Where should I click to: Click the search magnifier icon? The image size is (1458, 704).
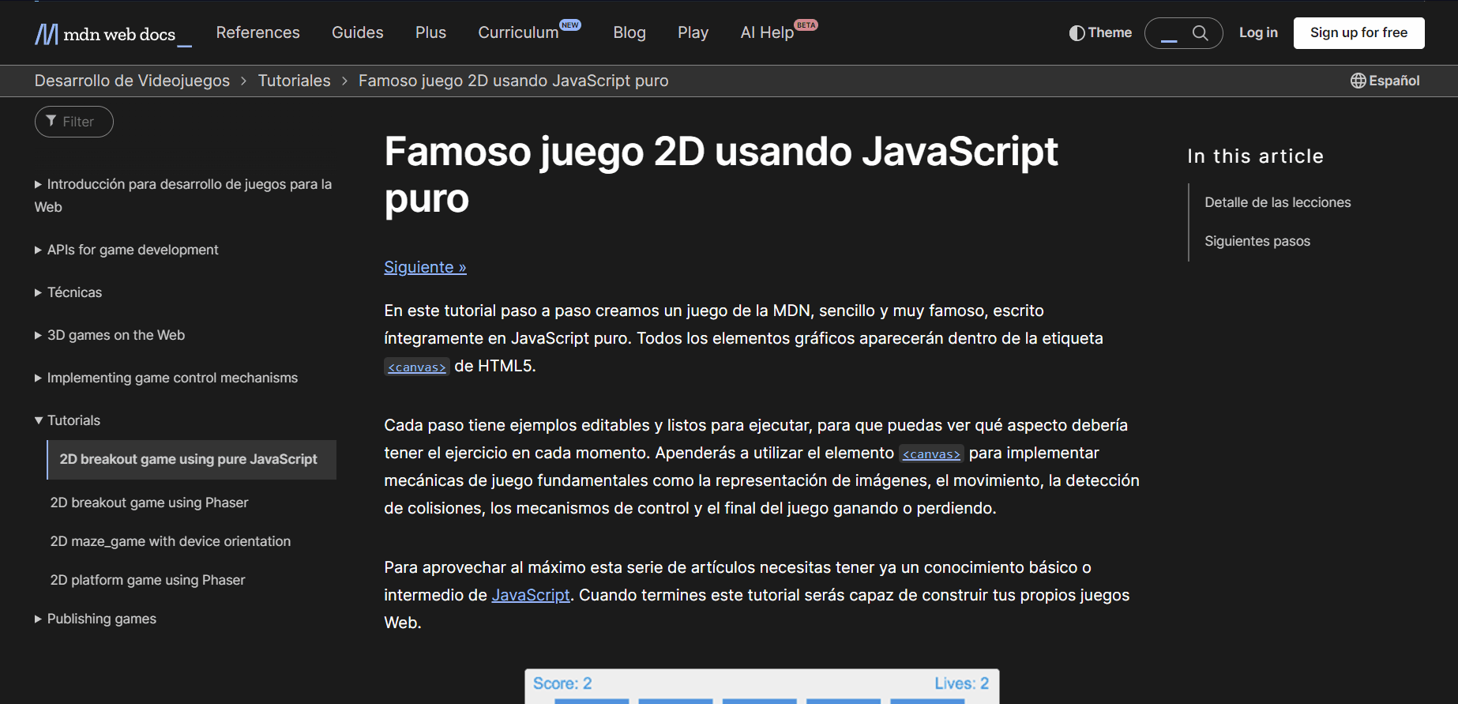(1200, 33)
